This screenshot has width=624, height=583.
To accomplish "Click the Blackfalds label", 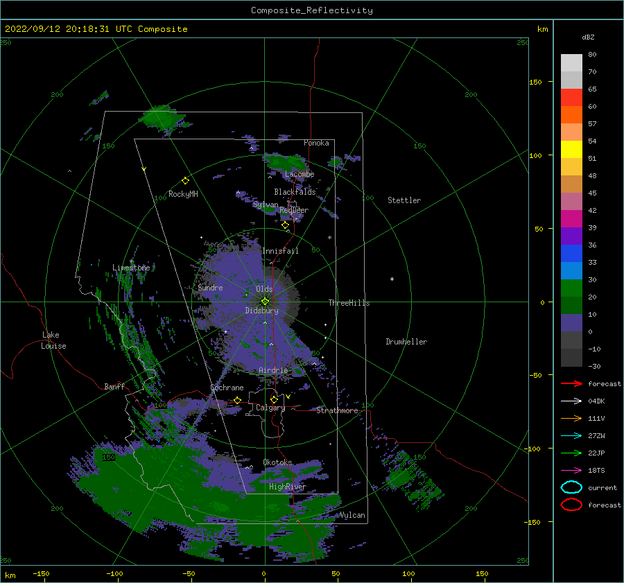I will click(x=295, y=192).
